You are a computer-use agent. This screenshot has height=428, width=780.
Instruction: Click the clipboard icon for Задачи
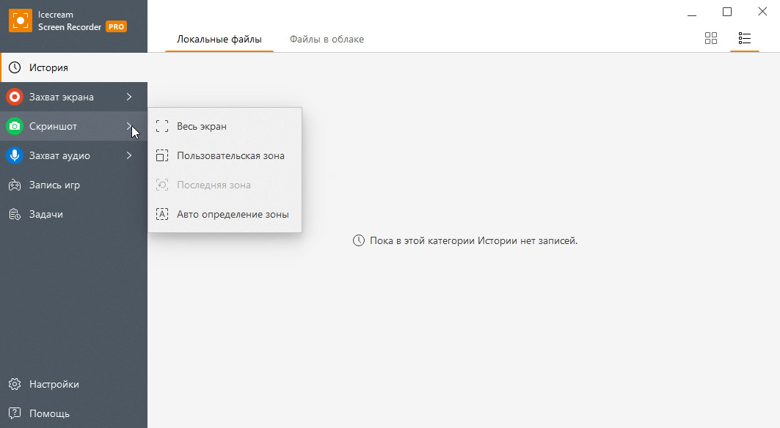point(15,214)
